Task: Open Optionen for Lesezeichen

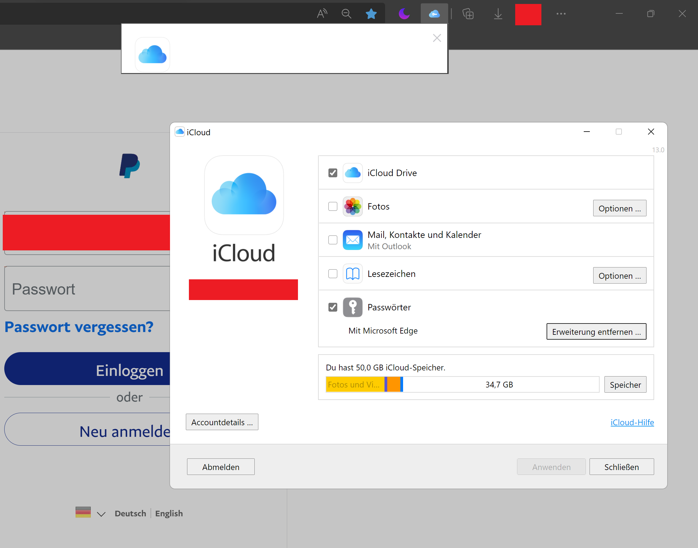Action: click(x=619, y=276)
